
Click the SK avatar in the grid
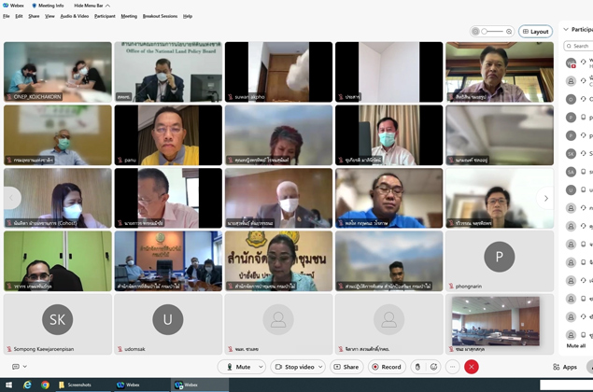(x=58, y=319)
